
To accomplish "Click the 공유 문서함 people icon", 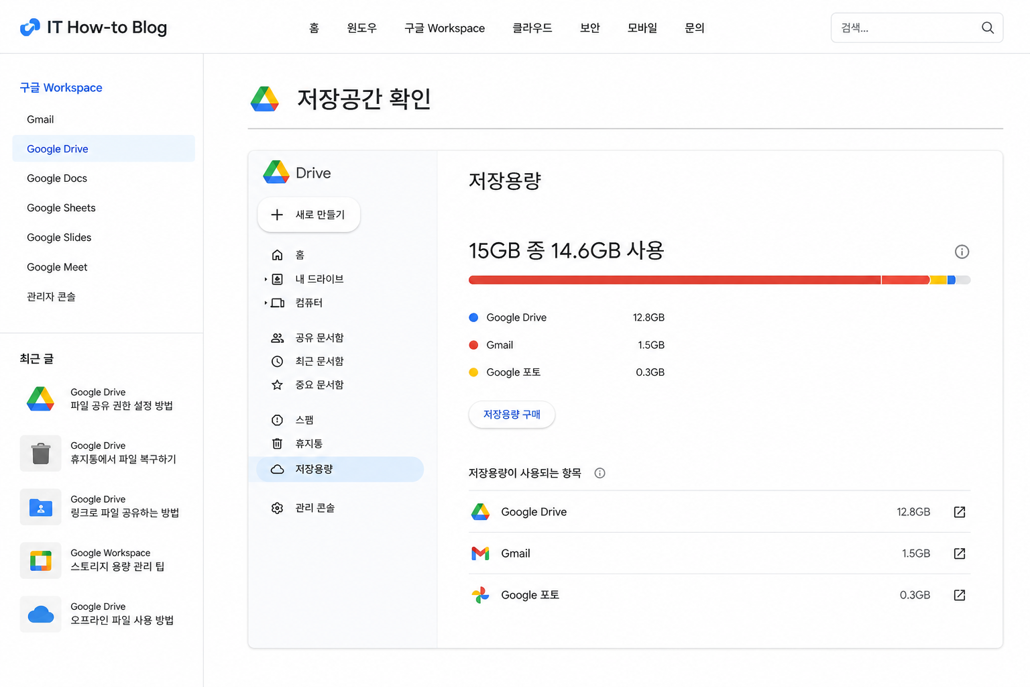I will tap(277, 337).
